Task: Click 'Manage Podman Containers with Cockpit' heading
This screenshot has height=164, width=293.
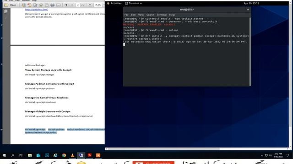Action: pos(49,84)
